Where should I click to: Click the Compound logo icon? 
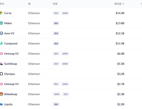[1, 43]
